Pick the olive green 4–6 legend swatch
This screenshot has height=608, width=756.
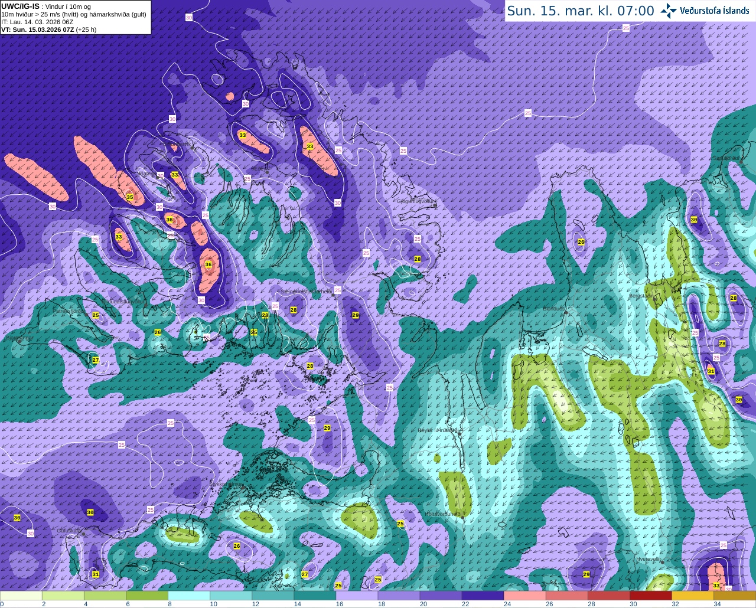tap(105, 596)
